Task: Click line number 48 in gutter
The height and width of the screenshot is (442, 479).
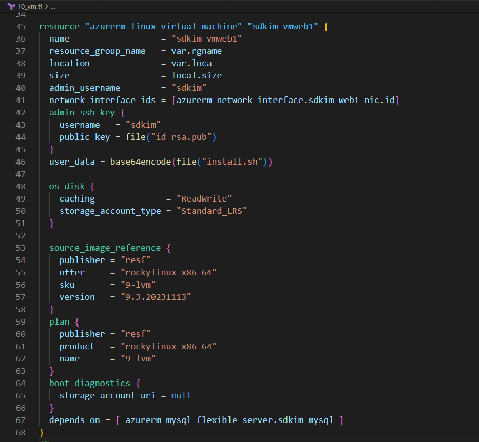Action: pos(21,186)
